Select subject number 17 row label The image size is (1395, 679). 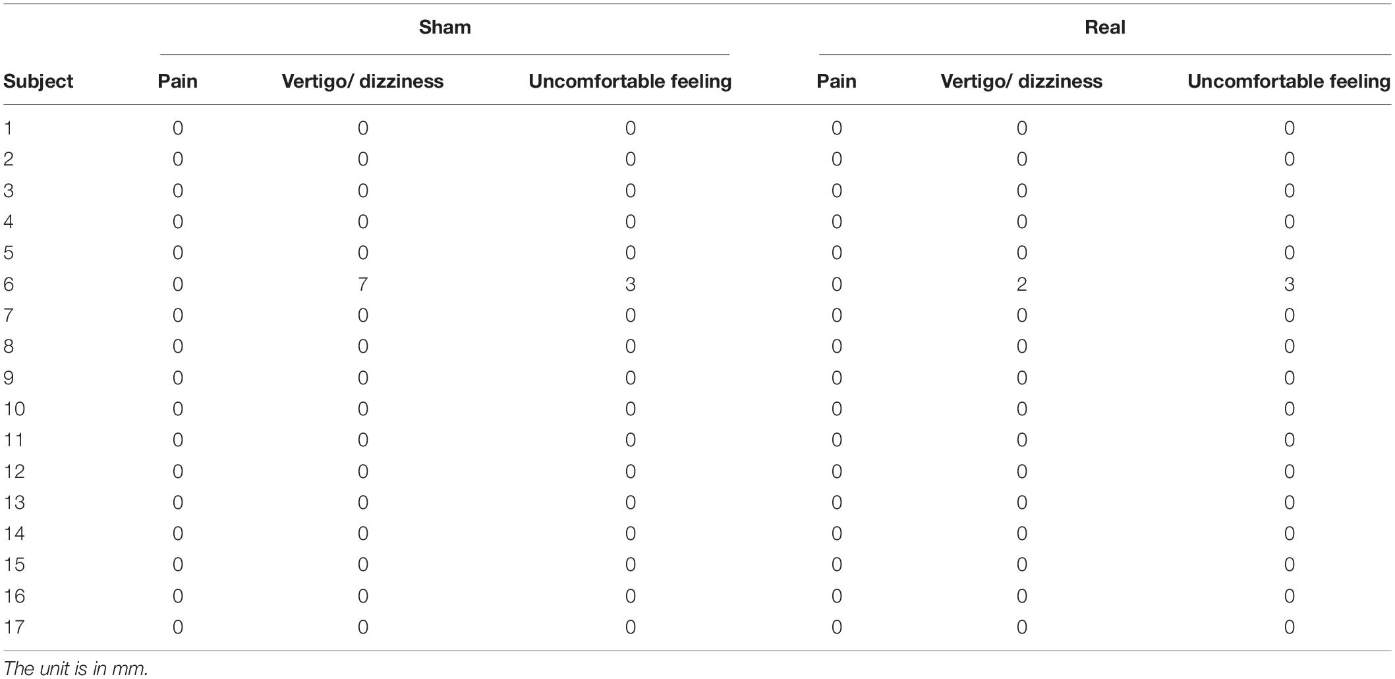coord(14,627)
